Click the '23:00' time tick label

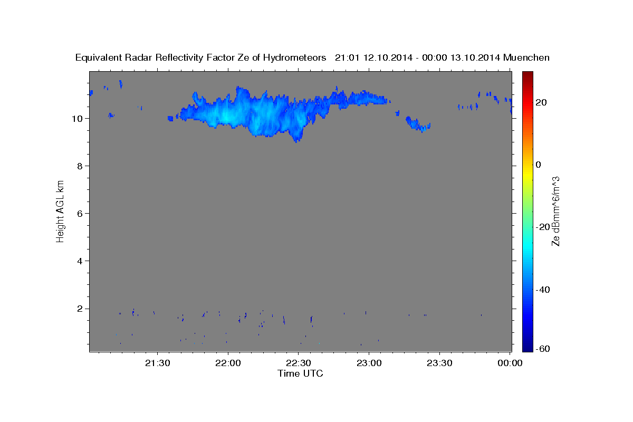tap(369, 363)
